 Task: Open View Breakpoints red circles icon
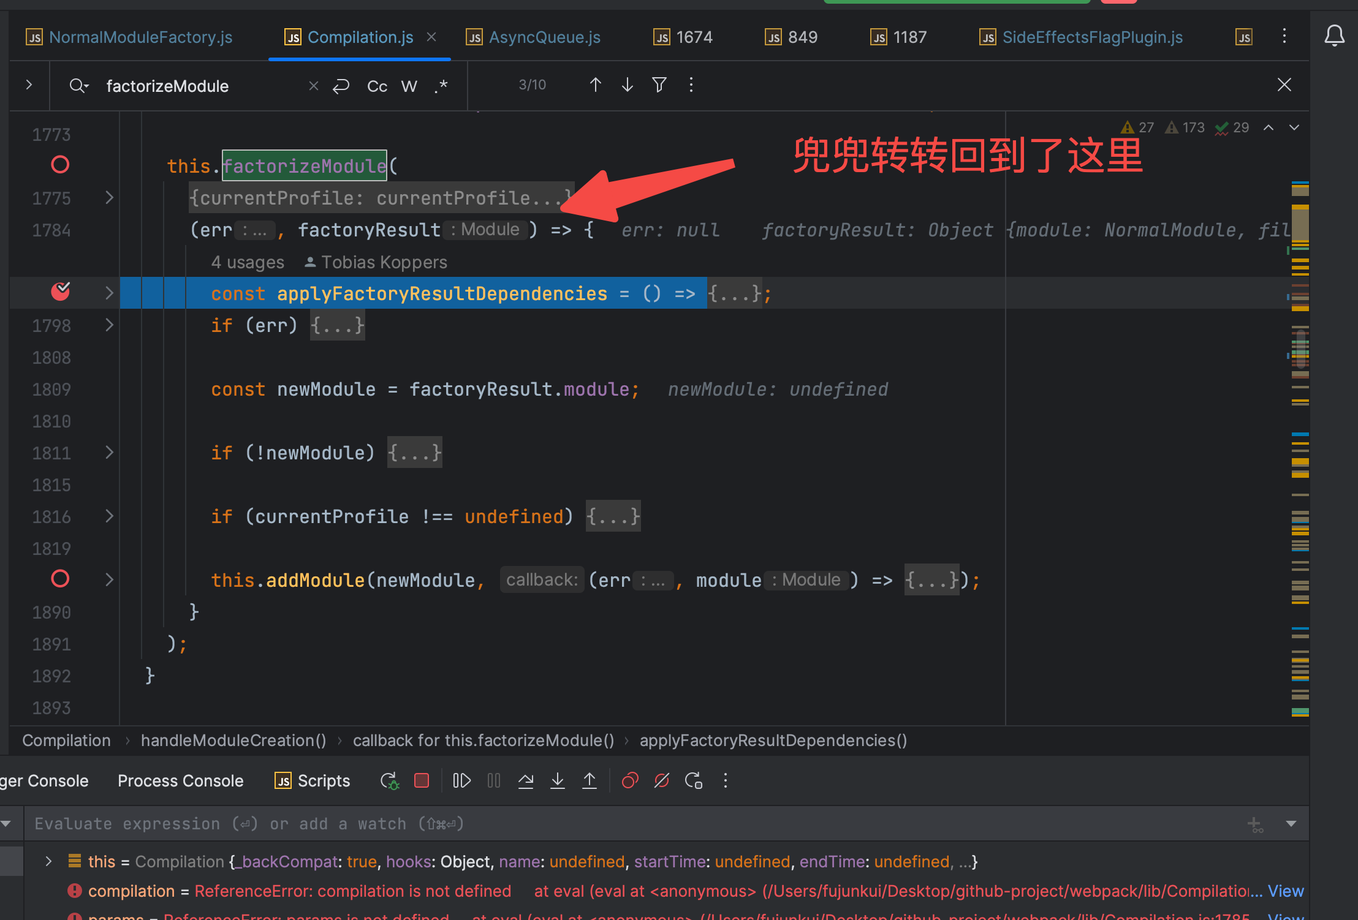click(x=629, y=780)
